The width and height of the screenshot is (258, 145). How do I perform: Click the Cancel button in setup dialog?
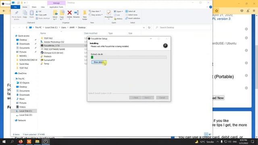point(162,97)
